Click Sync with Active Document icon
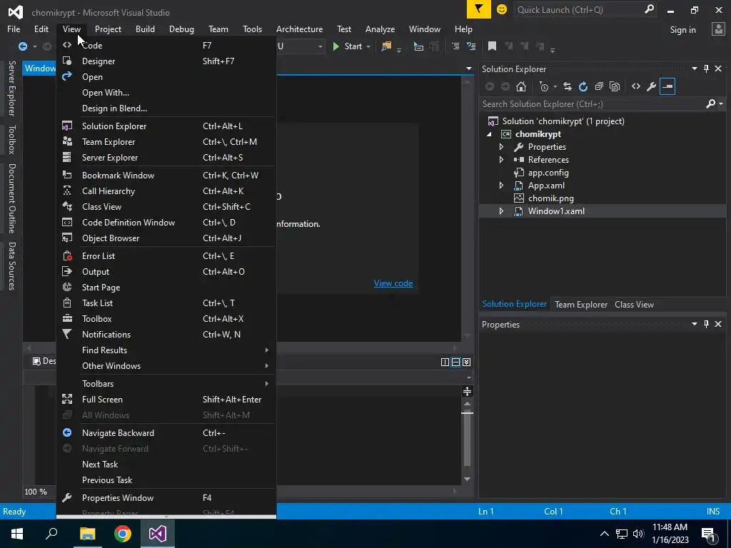731x548 pixels. point(568,86)
